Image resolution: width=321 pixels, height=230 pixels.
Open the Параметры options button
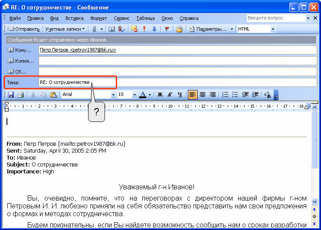point(208,29)
